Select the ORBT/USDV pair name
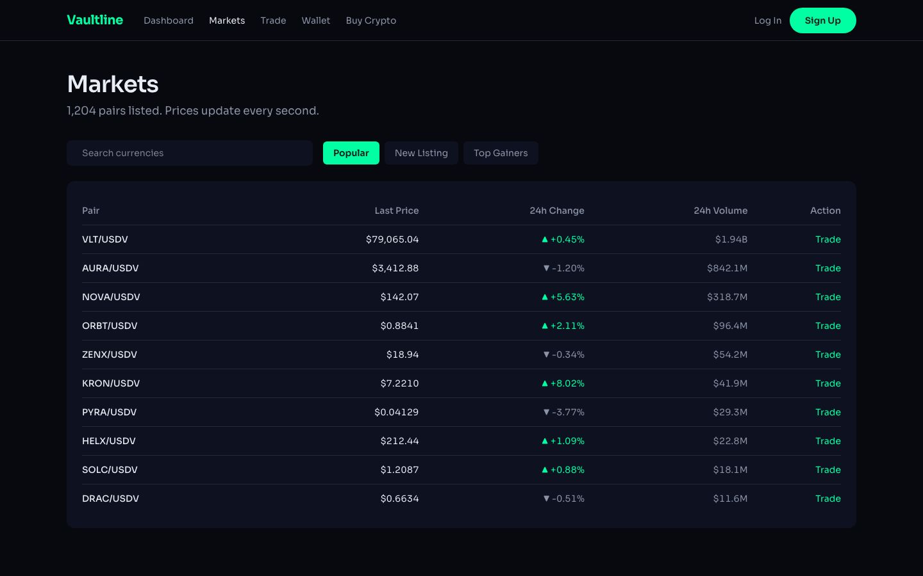The height and width of the screenshot is (576, 923). tap(110, 326)
